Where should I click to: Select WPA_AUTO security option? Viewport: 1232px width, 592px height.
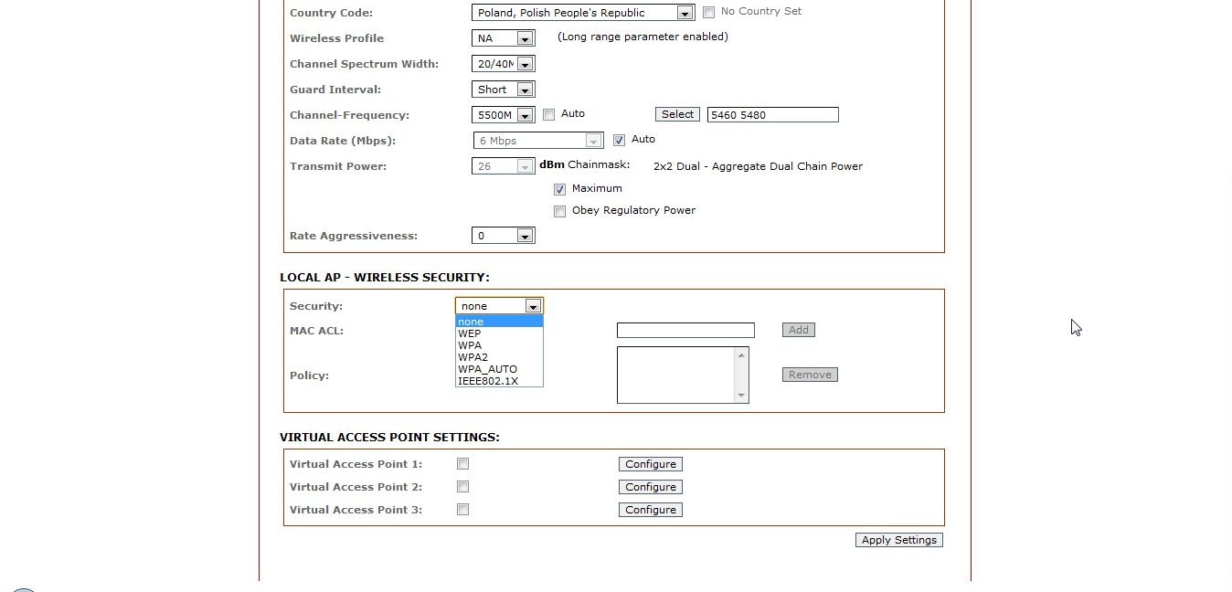click(x=499, y=369)
